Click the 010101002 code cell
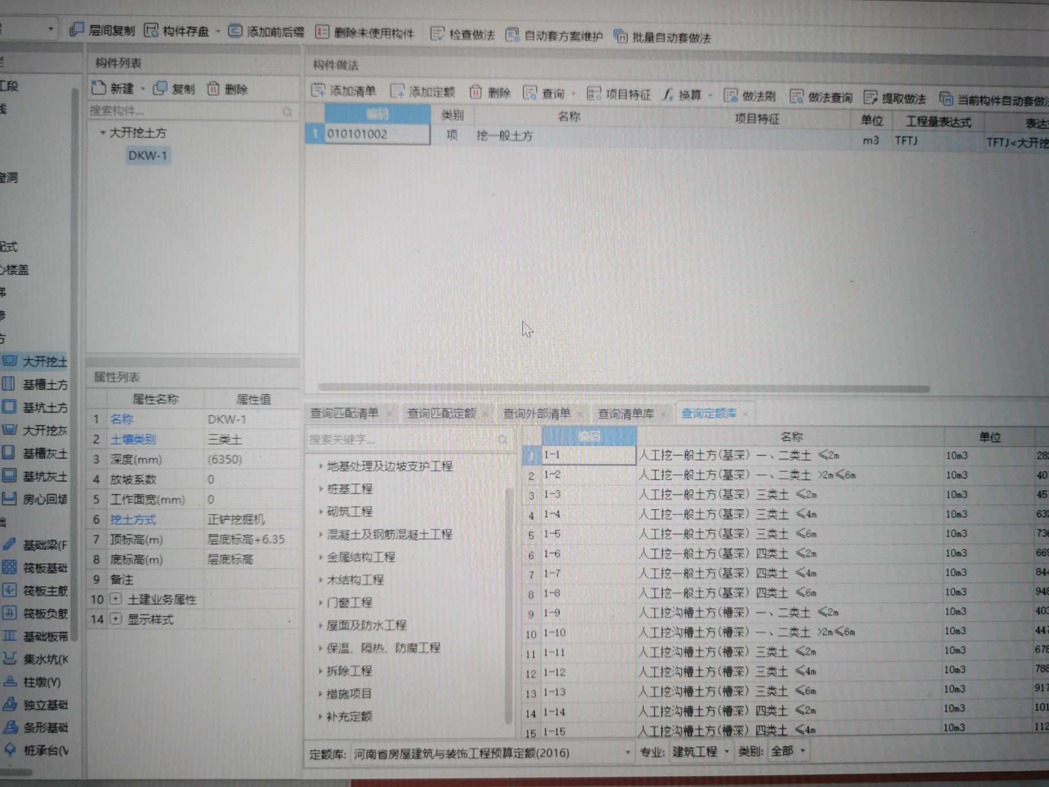The width and height of the screenshot is (1049, 787). [377, 134]
